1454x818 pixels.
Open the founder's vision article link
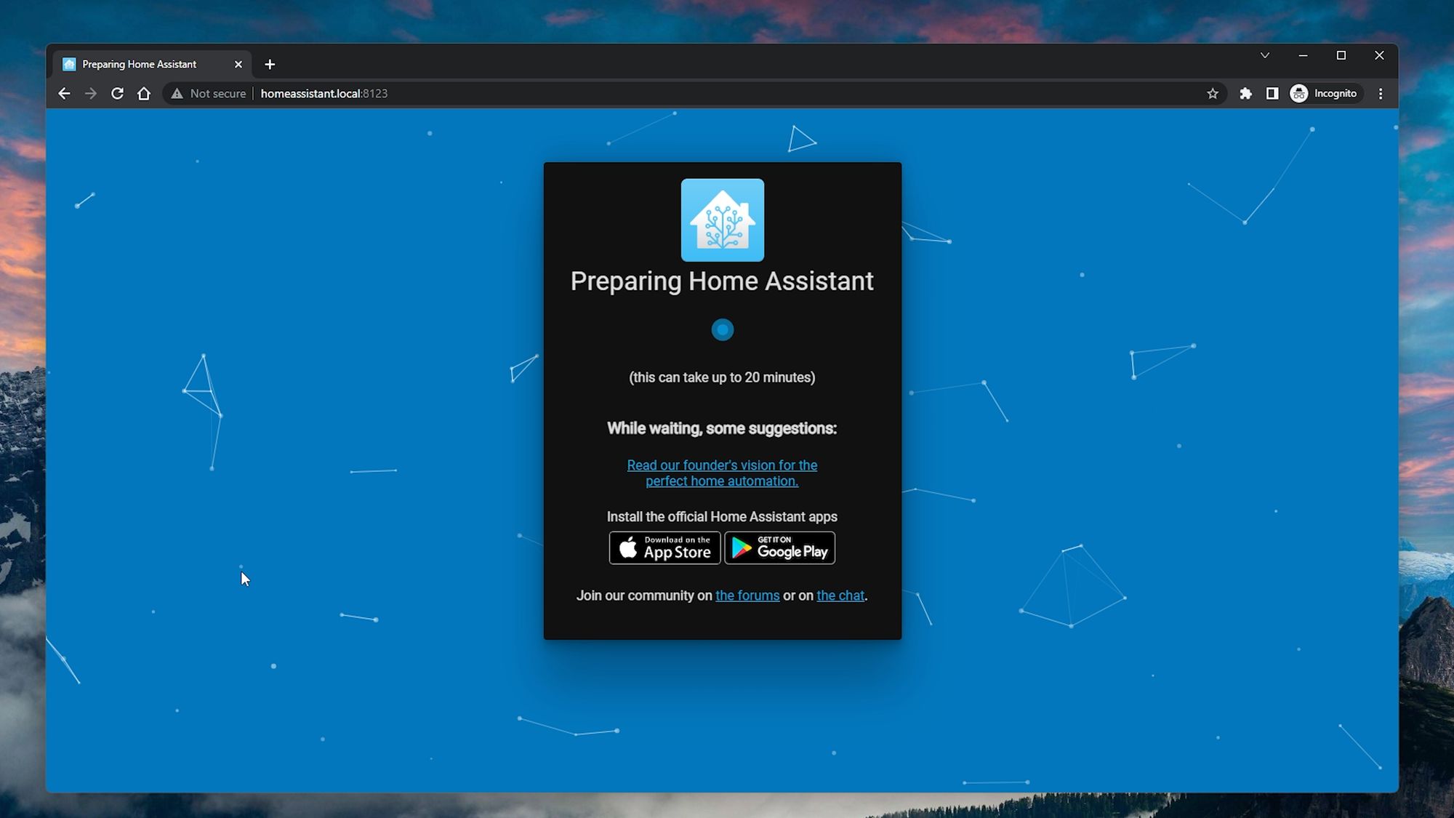721,473
